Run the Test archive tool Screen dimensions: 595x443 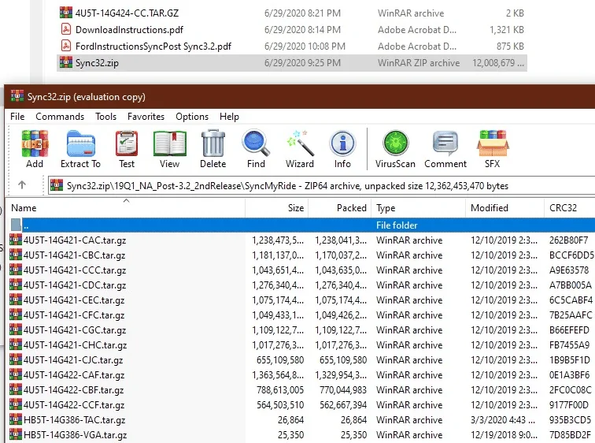(x=127, y=143)
